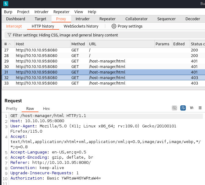Sort history by Method column
205x185 pixels.
tap(79, 44)
